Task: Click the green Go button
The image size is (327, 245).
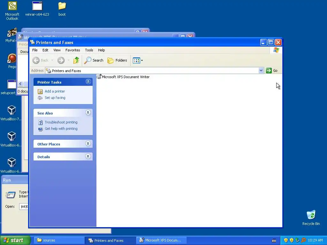Action: click(x=272, y=71)
